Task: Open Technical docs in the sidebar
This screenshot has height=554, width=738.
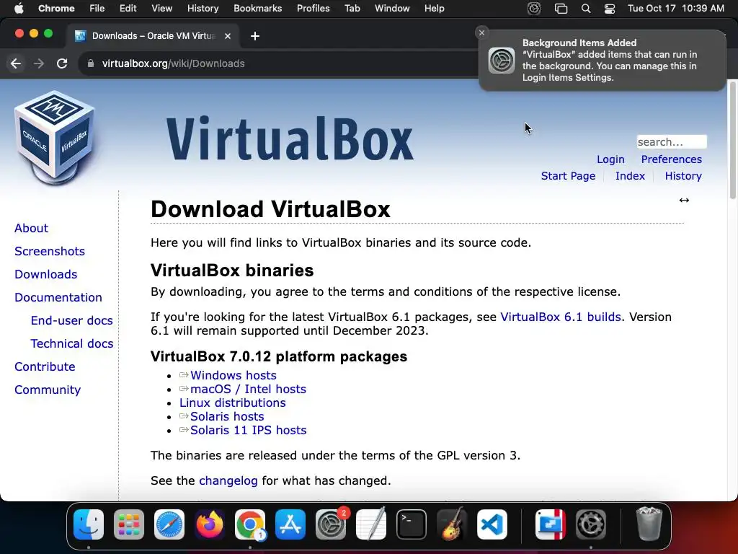Action: pos(71,343)
